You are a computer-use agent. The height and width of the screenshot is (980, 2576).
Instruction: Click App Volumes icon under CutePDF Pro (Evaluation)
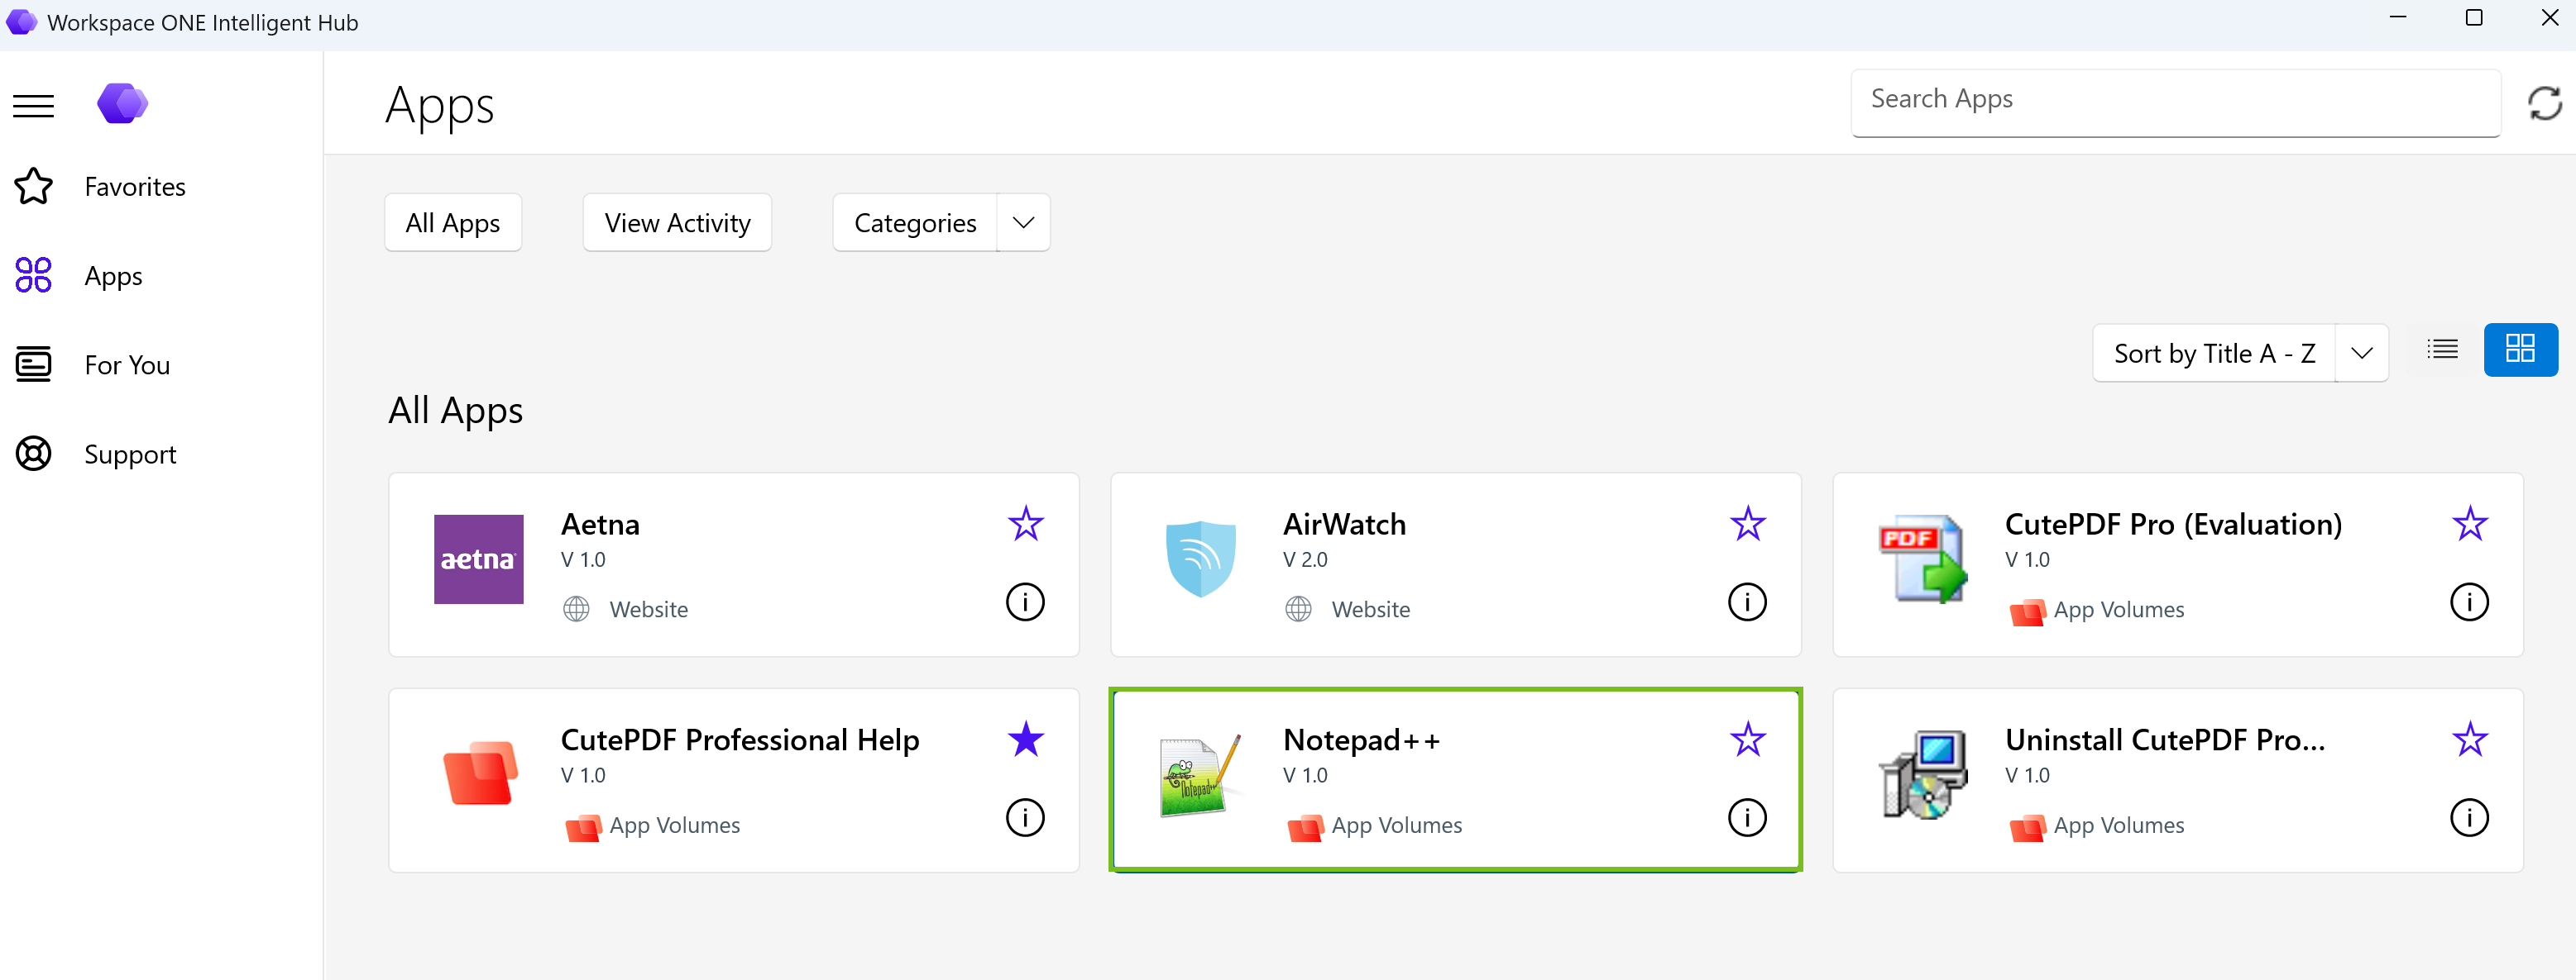(x=2027, y=612)
